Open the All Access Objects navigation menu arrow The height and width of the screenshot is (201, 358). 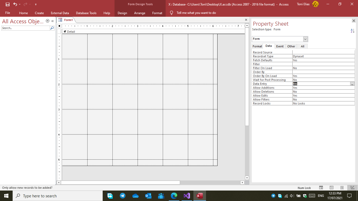pyautogui.click(x=47, y=21)
